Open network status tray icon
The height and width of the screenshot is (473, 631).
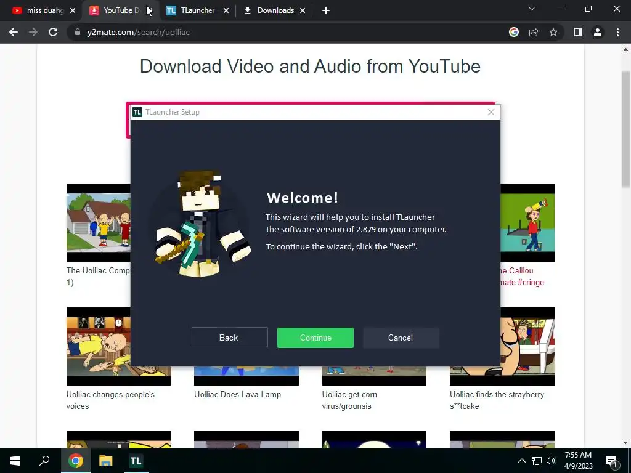click(537, 461)
